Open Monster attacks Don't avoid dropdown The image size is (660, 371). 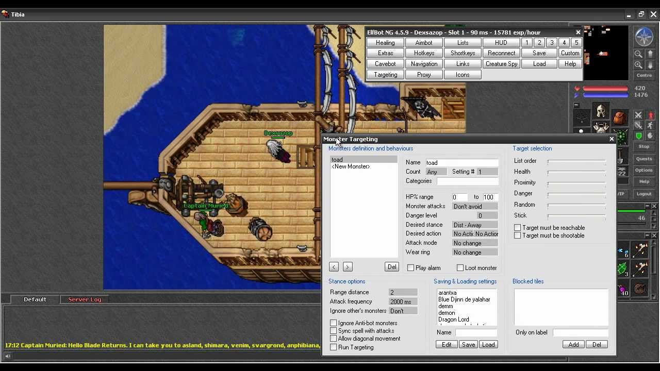tap(475, 206)
